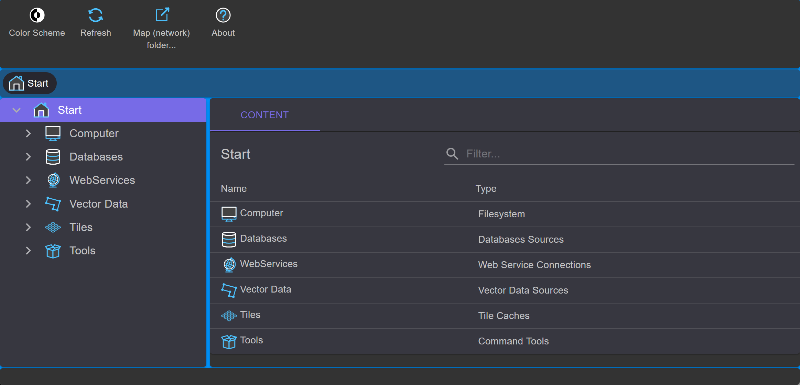Sort by the Name column header

pyautogui.click(x=234, y=189)
